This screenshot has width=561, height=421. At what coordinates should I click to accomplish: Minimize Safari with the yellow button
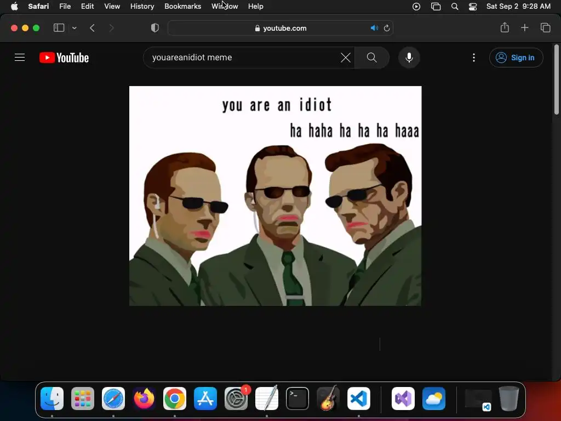[x=25, y=28]
